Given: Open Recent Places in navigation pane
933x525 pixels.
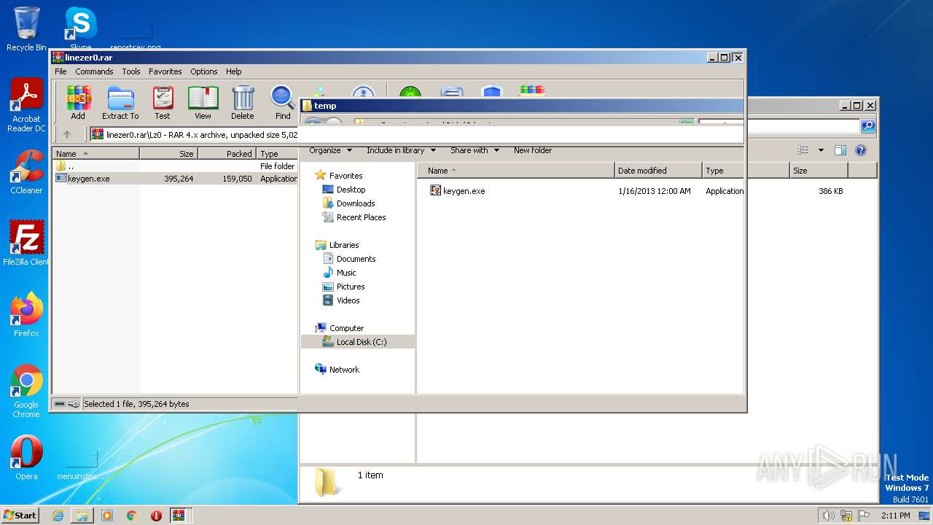Looking at the screenshot, I should click(x=354, y=217).
